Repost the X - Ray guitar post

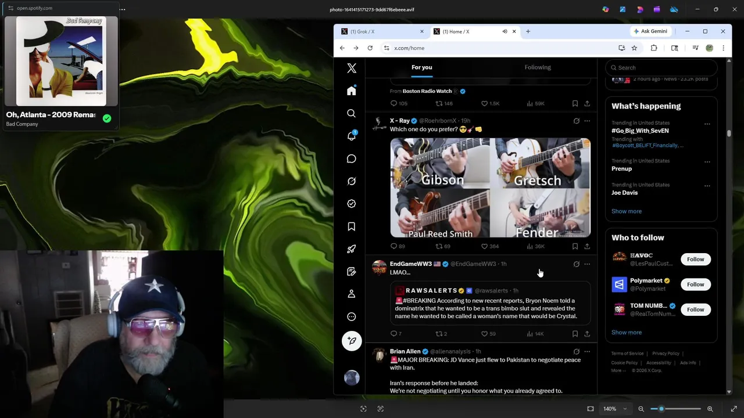(x=443, y=246)
